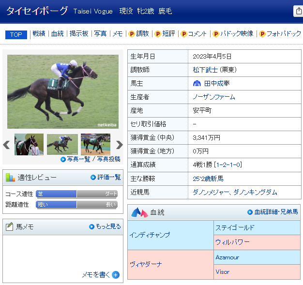Open breeder ノーザンファーム link
The image size is (303, 285).
(213, 97)
